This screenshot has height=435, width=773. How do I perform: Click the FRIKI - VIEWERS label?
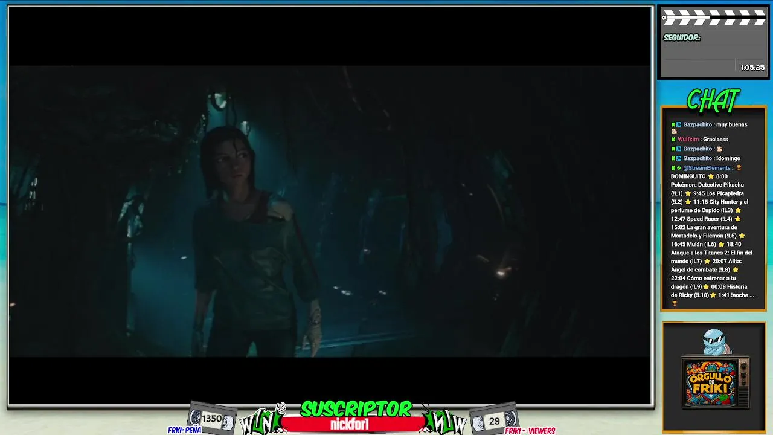[530, 431]
